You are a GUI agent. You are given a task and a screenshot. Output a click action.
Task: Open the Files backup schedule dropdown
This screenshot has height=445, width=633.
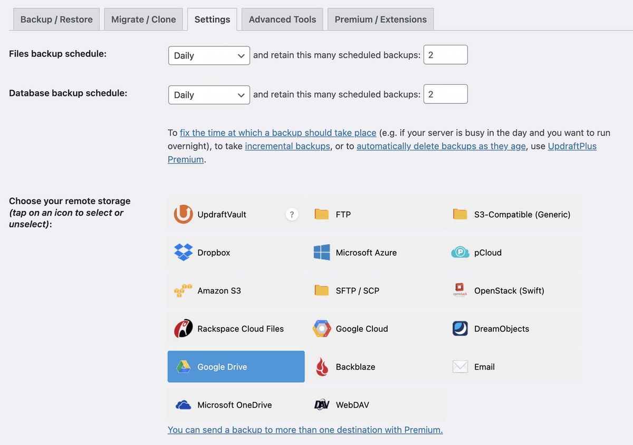208,55
